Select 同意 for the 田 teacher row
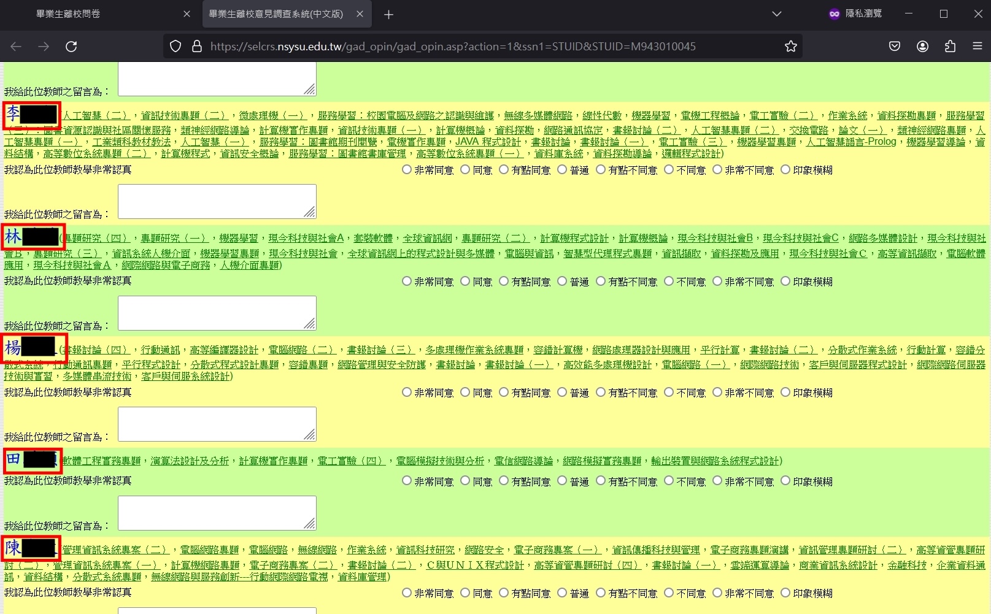This screenshot has width=991, height=614. pyautogui.click(x=465, y=482)
